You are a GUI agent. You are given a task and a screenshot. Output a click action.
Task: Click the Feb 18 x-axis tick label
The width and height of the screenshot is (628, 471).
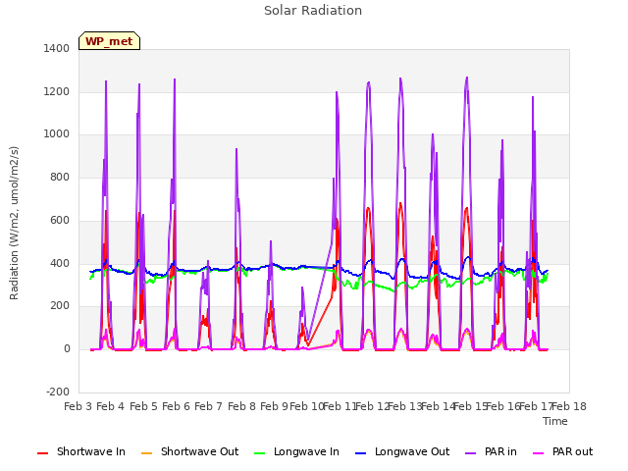pos(569,406)
